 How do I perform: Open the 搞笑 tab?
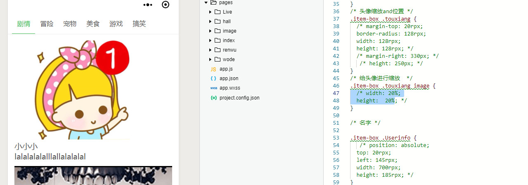(x=139, y=24)
